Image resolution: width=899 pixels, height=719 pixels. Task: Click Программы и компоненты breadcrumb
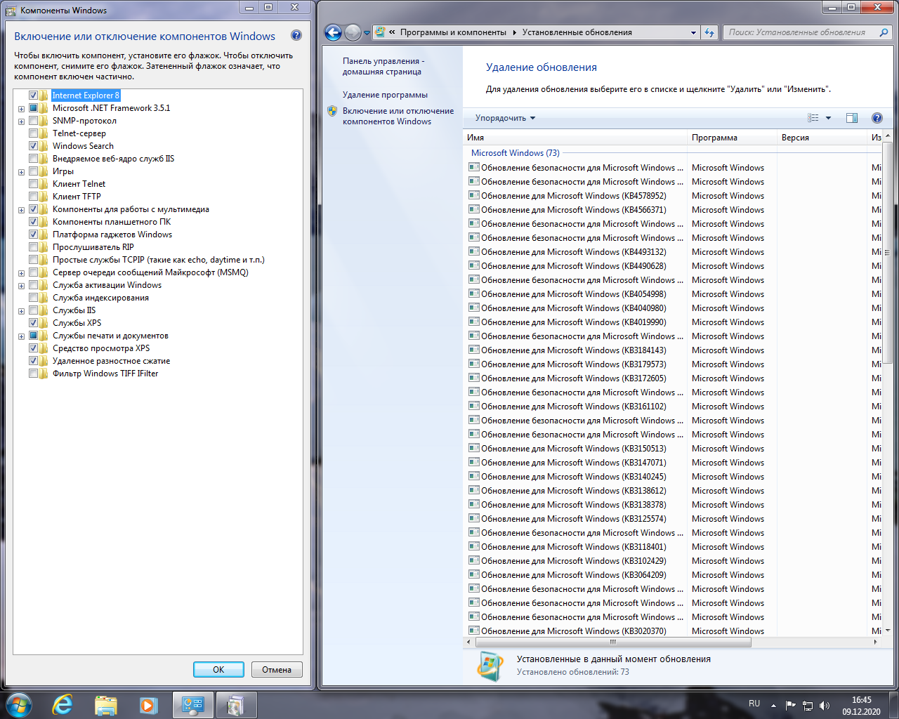point(453,32)
